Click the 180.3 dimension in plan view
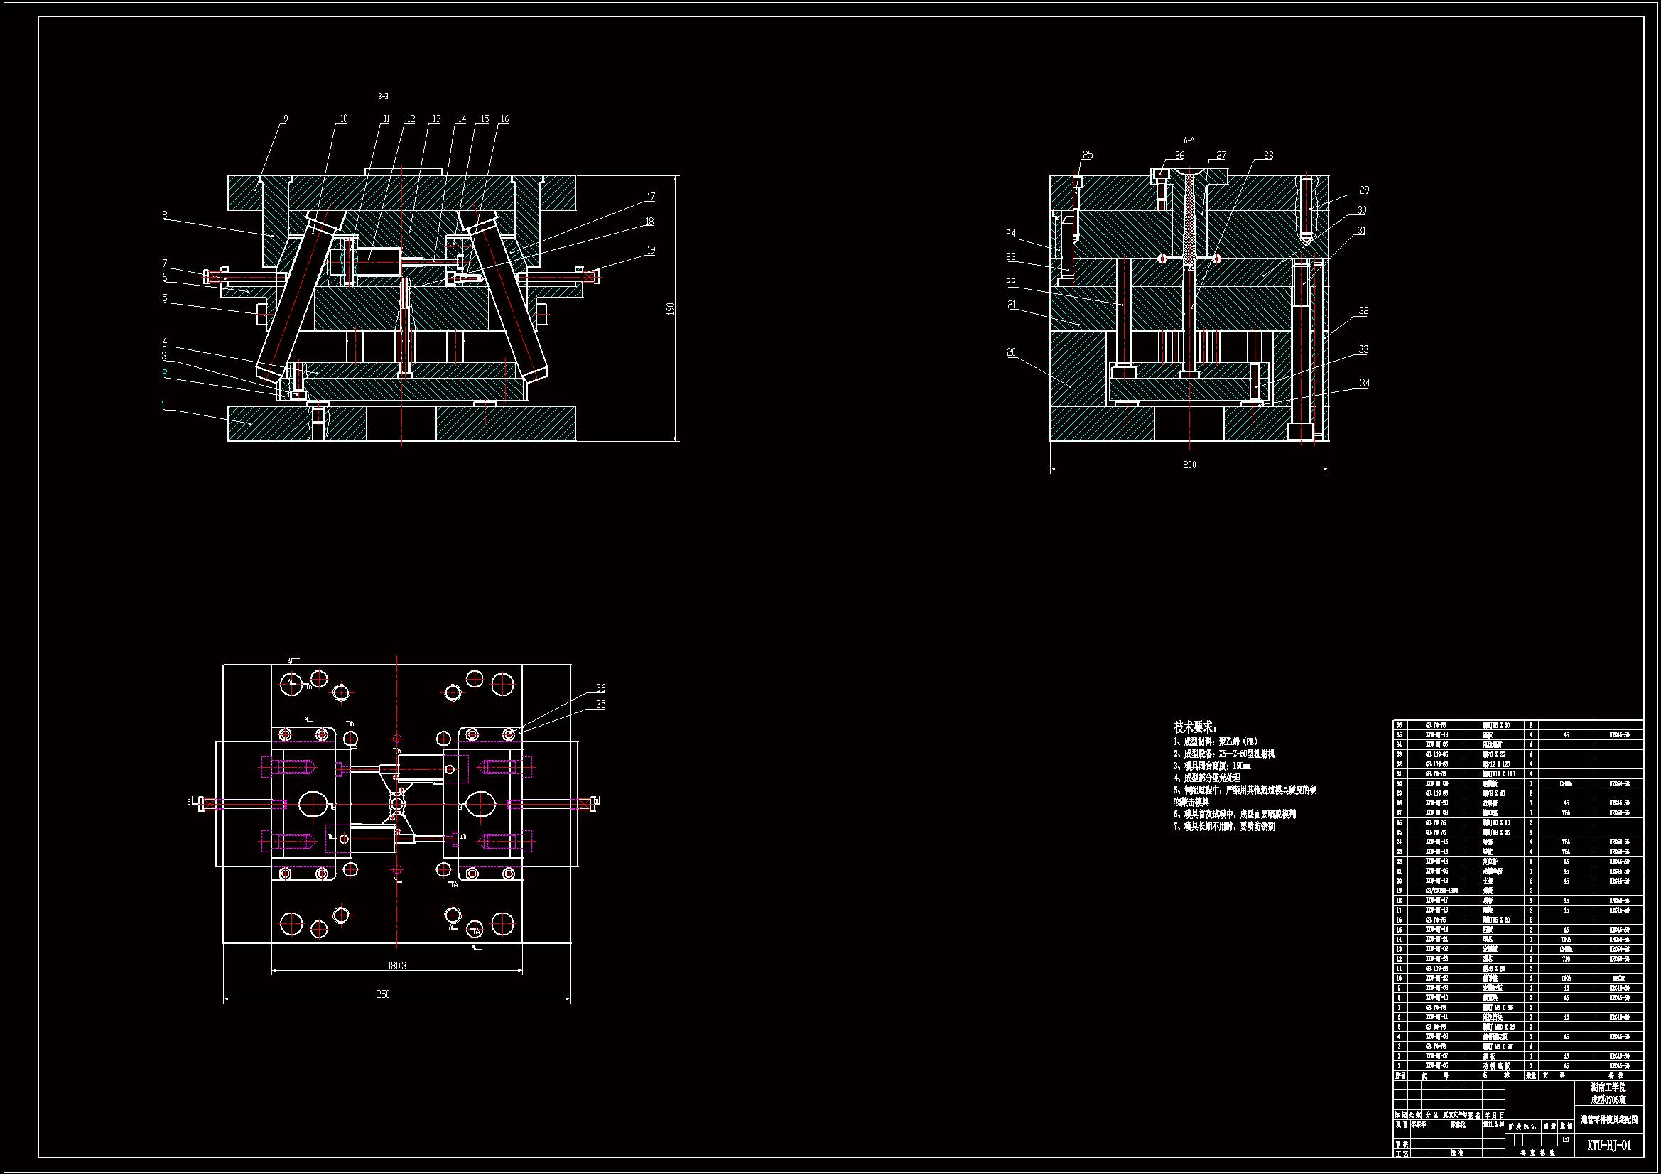Viewport: 1661px width, 1174px height. (x=396, y=965)
